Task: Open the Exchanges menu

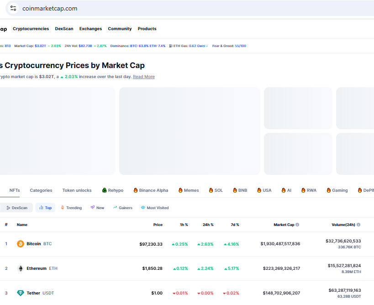Action: [90, 29]
